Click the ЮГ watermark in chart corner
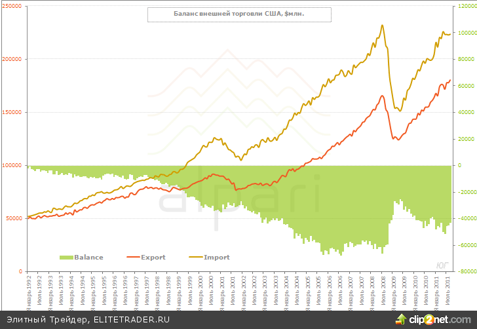This screenshot has width=477, height=329. 442,264
